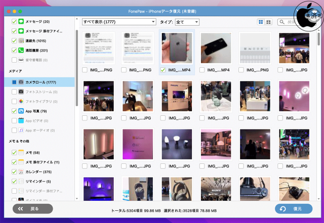The width and height of the screenshot is (324, 223).
Task: Click the Philips display booth photo thumbnail
Action: click(177, 96)
